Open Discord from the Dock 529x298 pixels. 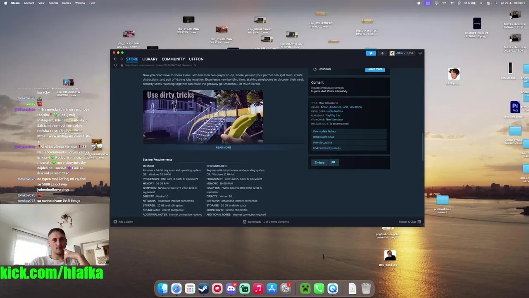coord(231,288)
